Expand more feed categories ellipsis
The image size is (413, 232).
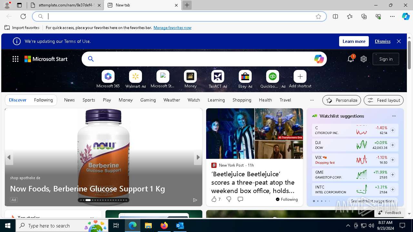point(312,100)
